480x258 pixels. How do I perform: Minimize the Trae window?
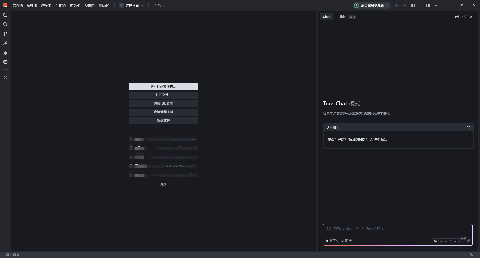(451, 5)
